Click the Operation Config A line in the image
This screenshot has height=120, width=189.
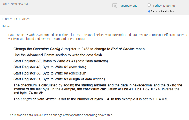click(79, 49)
